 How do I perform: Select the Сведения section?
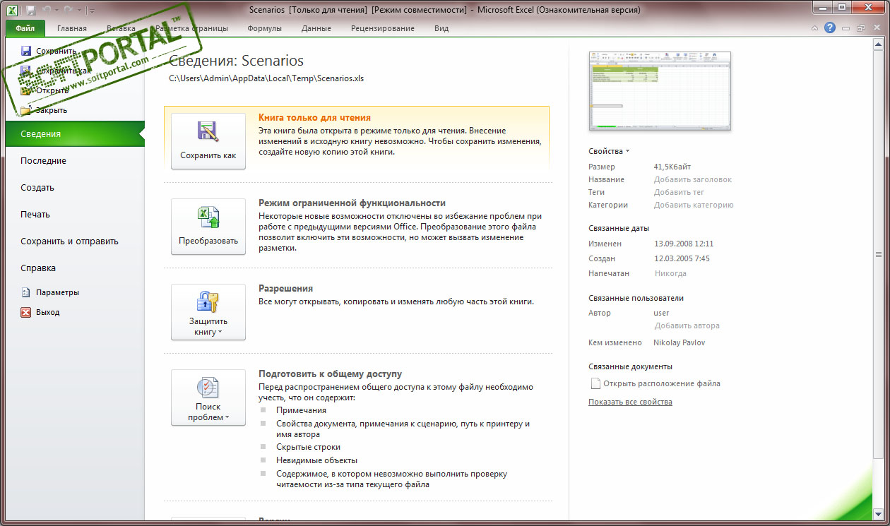[x=73, y=133]
